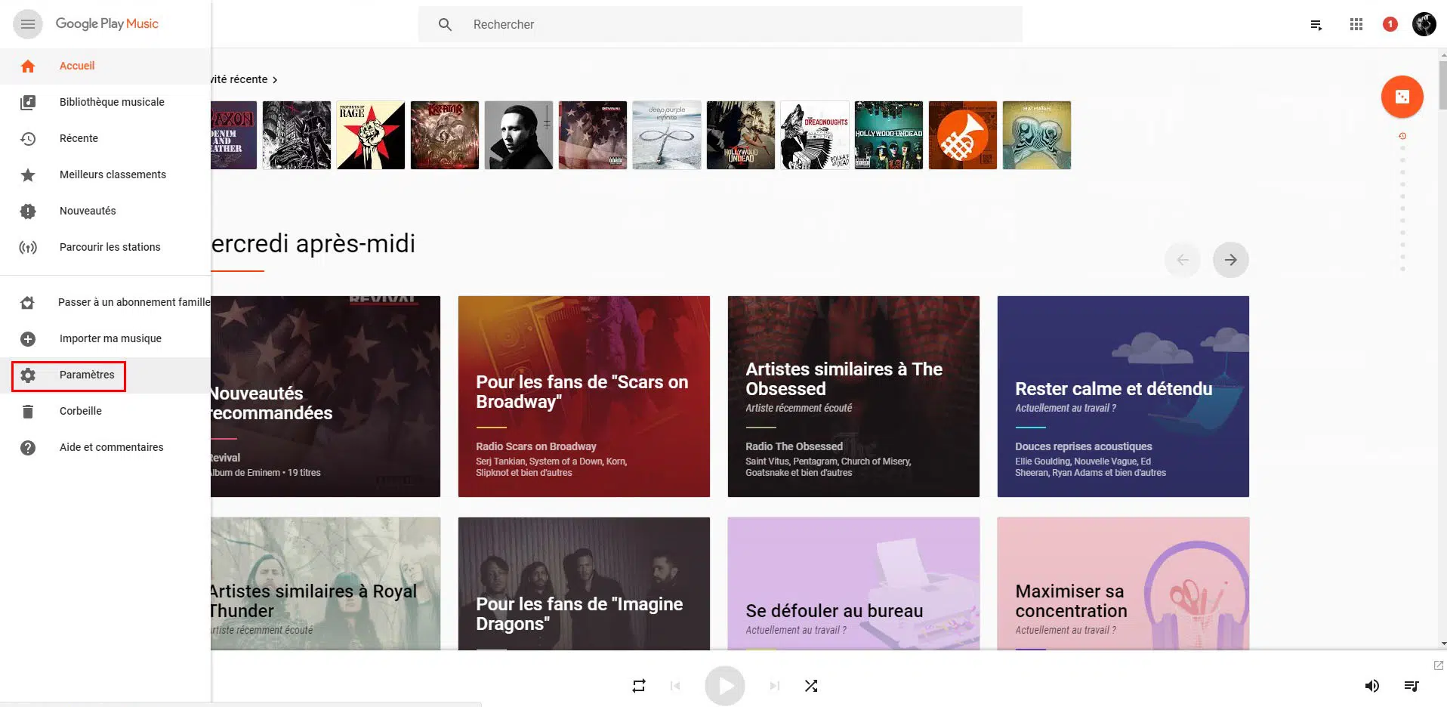Click the page scrollbar thumb

click(1442, 85)
